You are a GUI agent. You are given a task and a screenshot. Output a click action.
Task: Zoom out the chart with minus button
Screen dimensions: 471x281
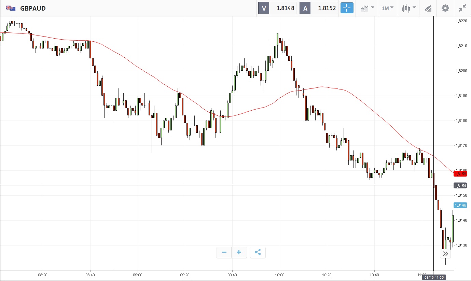click(224, 252)
